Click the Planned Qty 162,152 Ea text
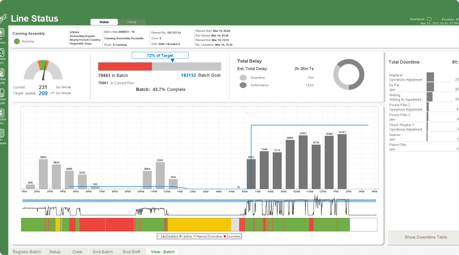The height and width of the screenshot is (255, 459). [x=166, y=33]
